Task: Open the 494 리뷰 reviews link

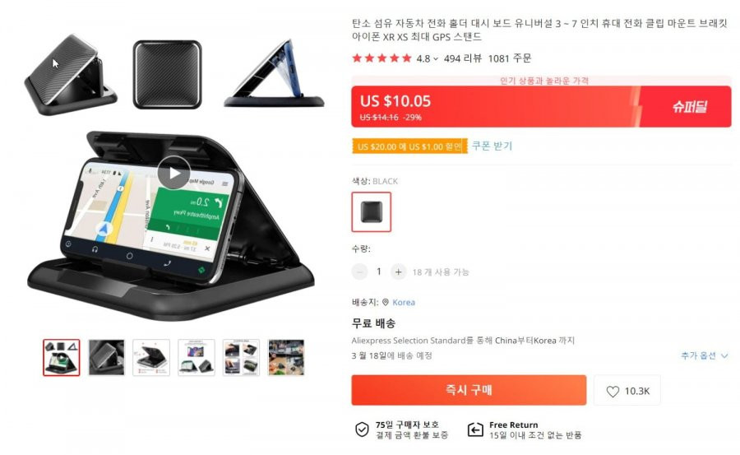Action: (462, 58)
